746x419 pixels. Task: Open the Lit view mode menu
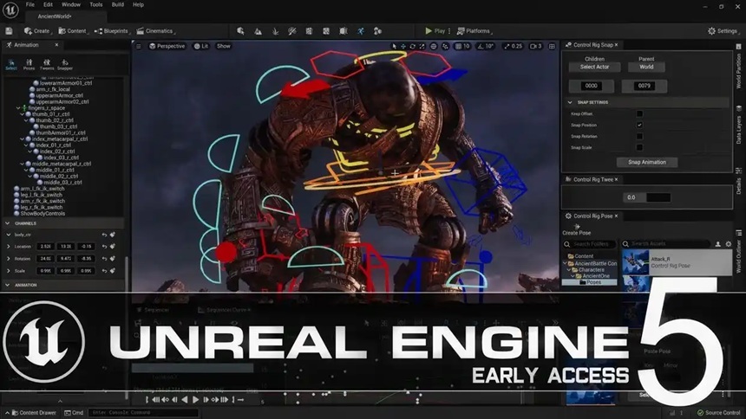click(201, 46)
